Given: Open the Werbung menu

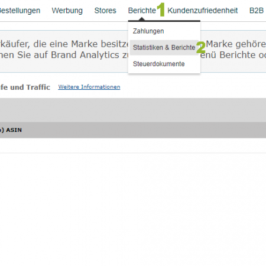Looking at the screenshot, I should (x=67, y=11).
